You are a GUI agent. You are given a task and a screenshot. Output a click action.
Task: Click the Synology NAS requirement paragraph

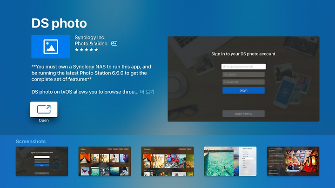click(x=91, y=73)
